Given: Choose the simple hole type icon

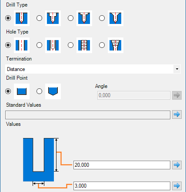Looking at the screenshot, I should [x=22, y=45].
